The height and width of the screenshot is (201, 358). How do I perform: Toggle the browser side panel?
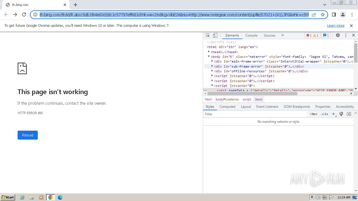[334, 15]
